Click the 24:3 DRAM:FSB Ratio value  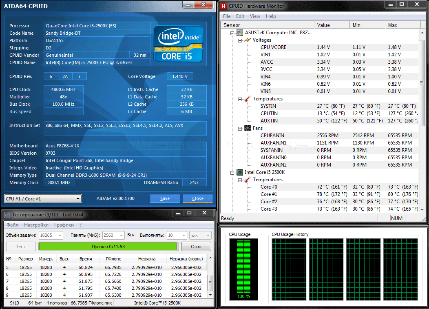point(194,182)
